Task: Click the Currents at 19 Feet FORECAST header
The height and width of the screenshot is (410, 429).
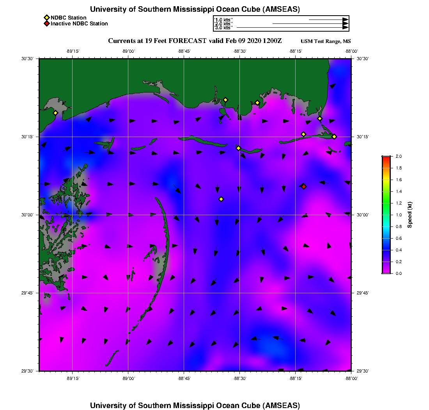Action: coord(195,41)
